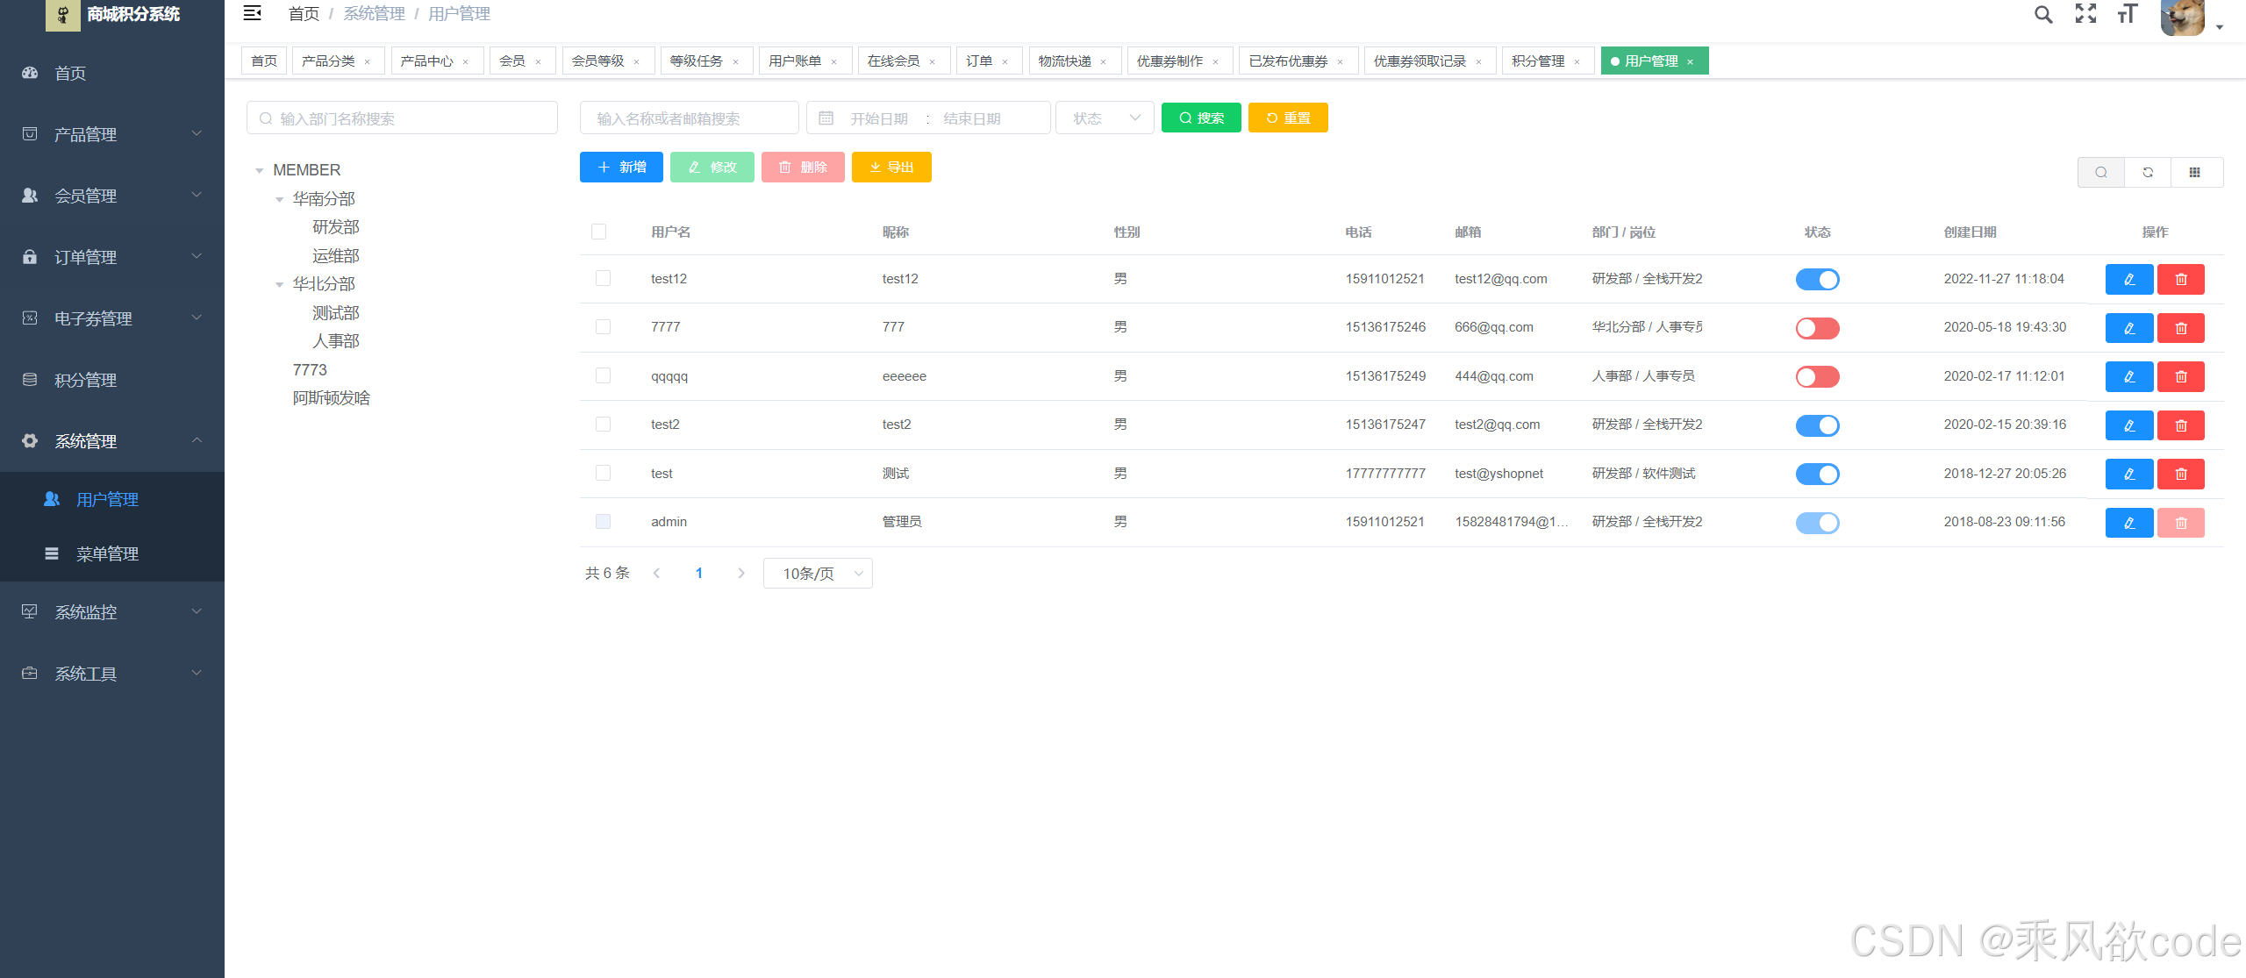The image size is (2246, 978).
Task: Open the font size setting icon
Action: 2127,14
